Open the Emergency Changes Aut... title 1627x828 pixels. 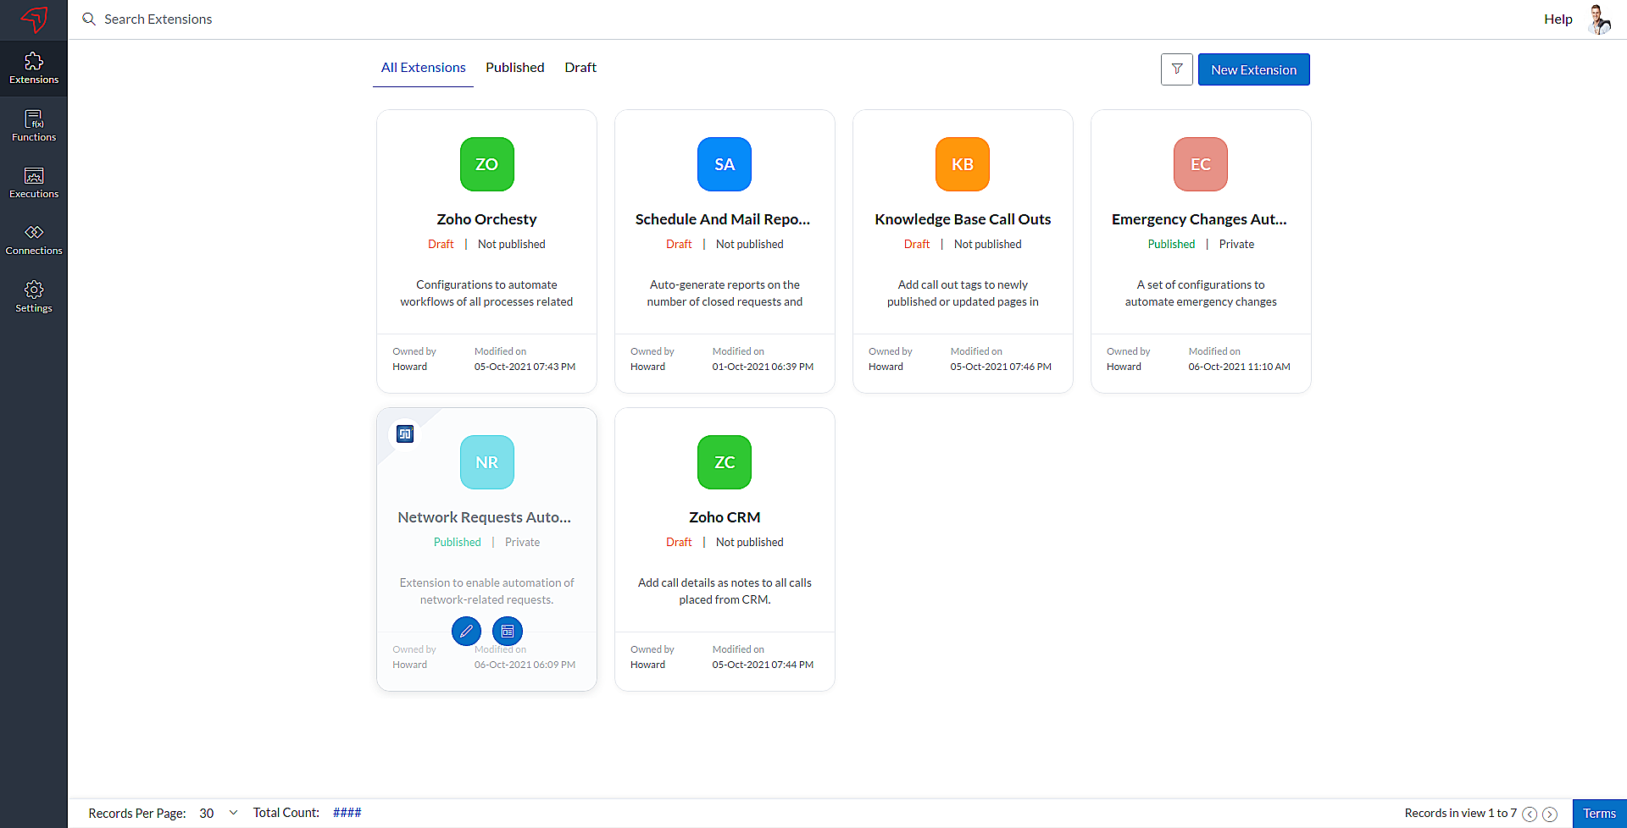tap(1199, 219)
